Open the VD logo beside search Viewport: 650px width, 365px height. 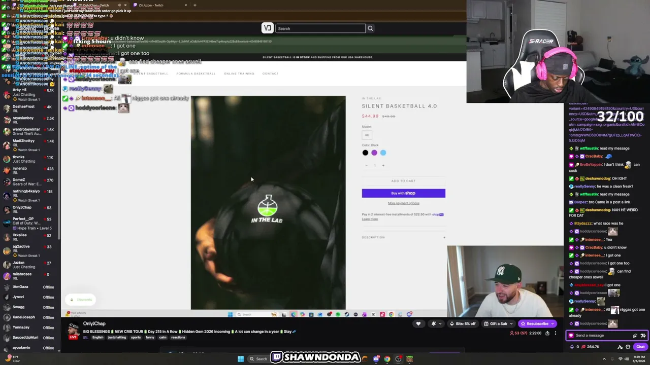pyautogui.click(x=268, y=28)
